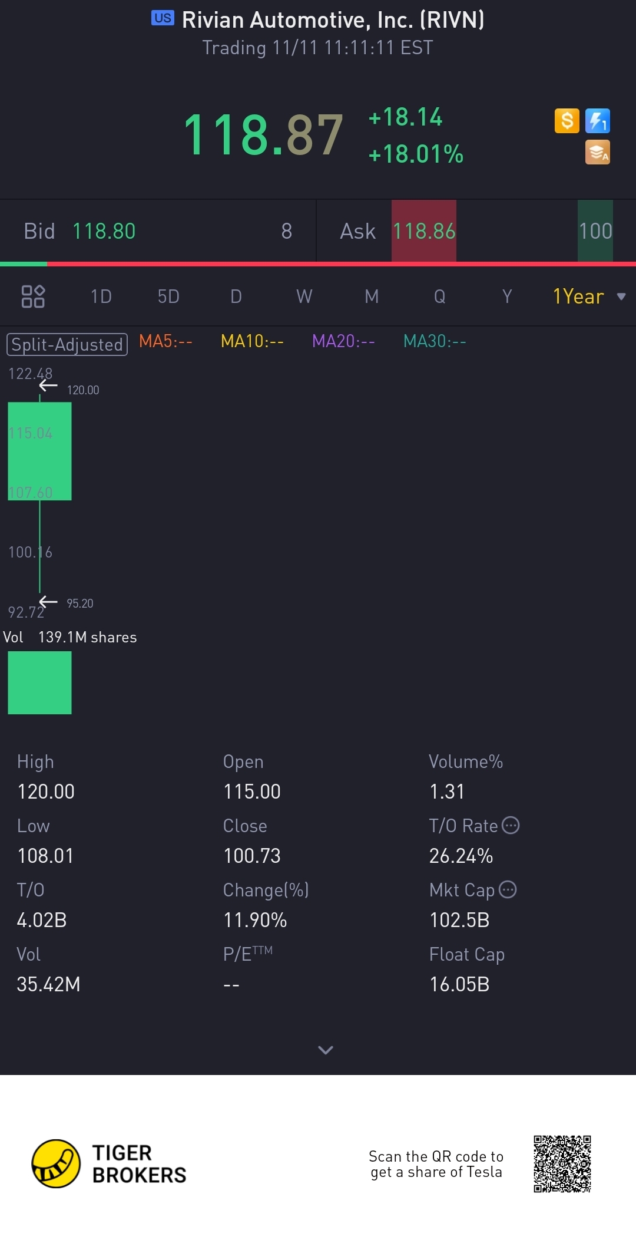Switch to the 1D chart tab
Viewport: 636px width, 1253px height.
coord(101,296)
